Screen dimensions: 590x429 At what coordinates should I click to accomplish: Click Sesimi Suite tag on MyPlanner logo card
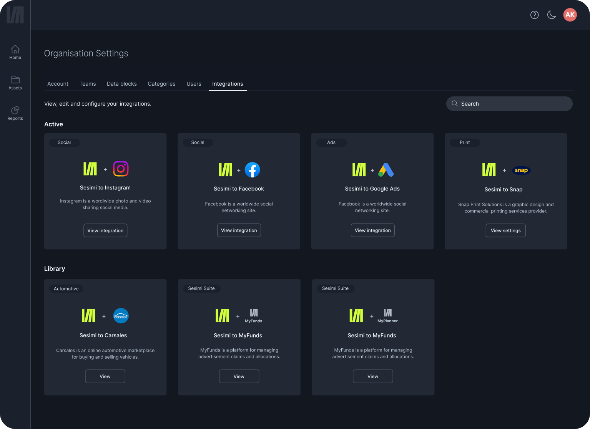(335, 288)
